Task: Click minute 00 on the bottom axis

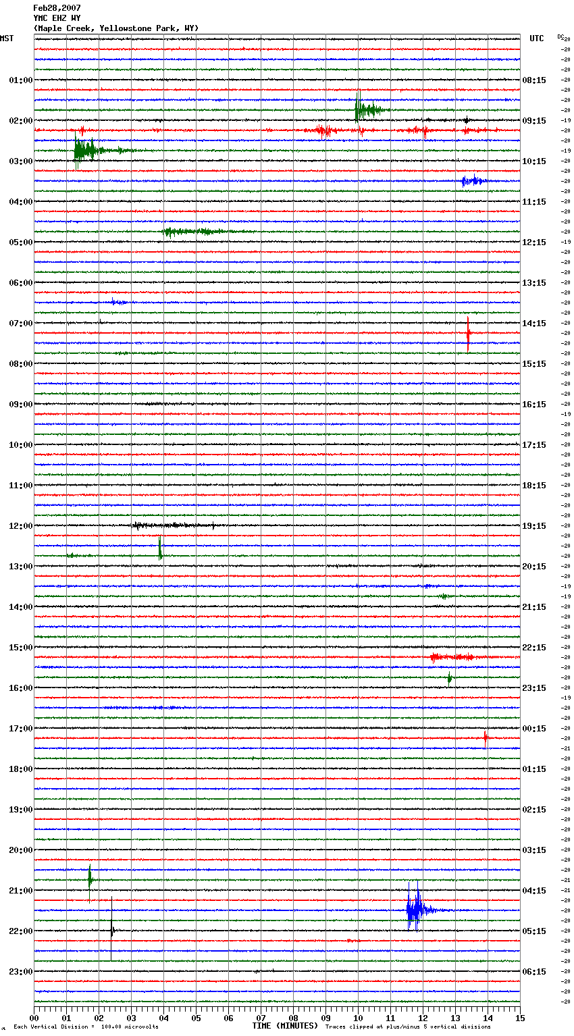Action: coord(34,1017)
